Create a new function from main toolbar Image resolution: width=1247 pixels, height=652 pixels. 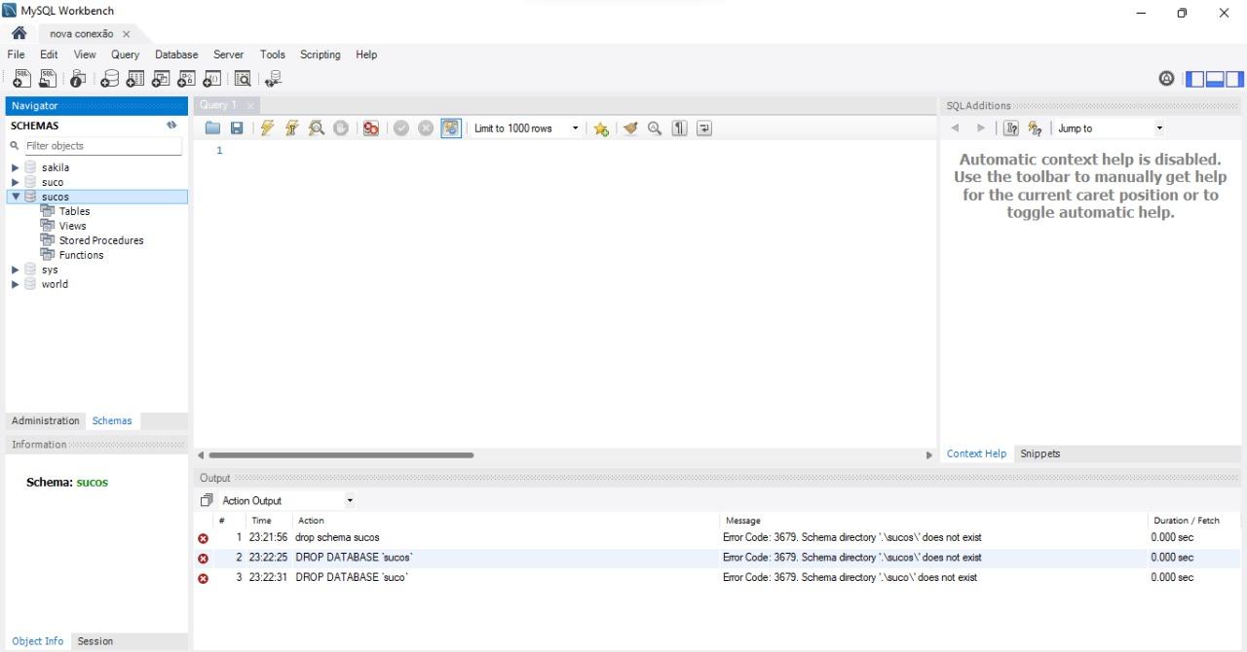pyautogui.click(x=211, y=79)
